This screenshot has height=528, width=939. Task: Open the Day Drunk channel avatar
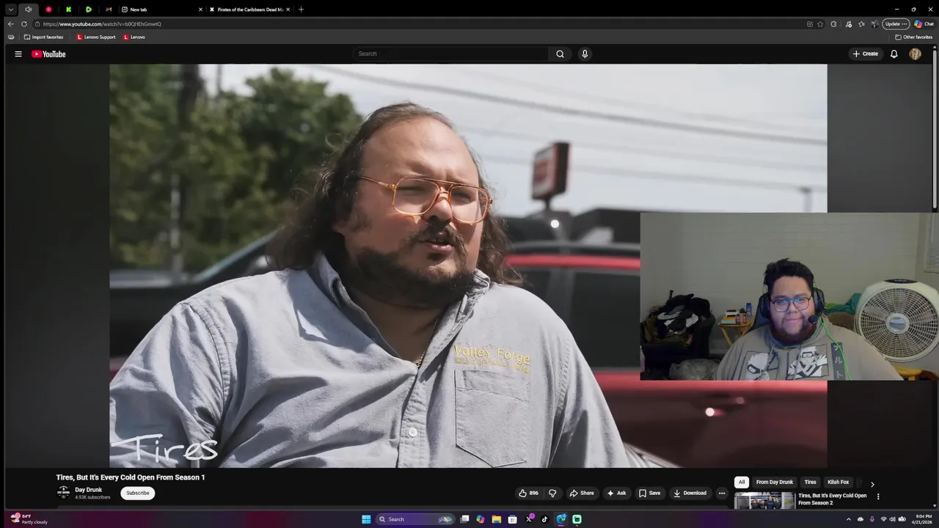click(63, 493)
